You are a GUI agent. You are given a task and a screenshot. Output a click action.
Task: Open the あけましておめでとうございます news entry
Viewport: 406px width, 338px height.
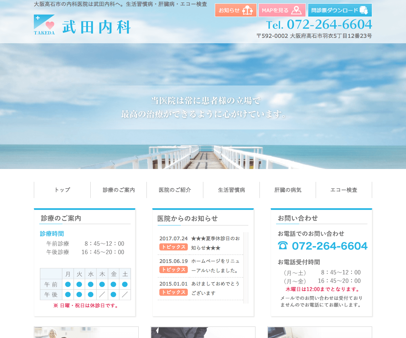click(215, 288)
